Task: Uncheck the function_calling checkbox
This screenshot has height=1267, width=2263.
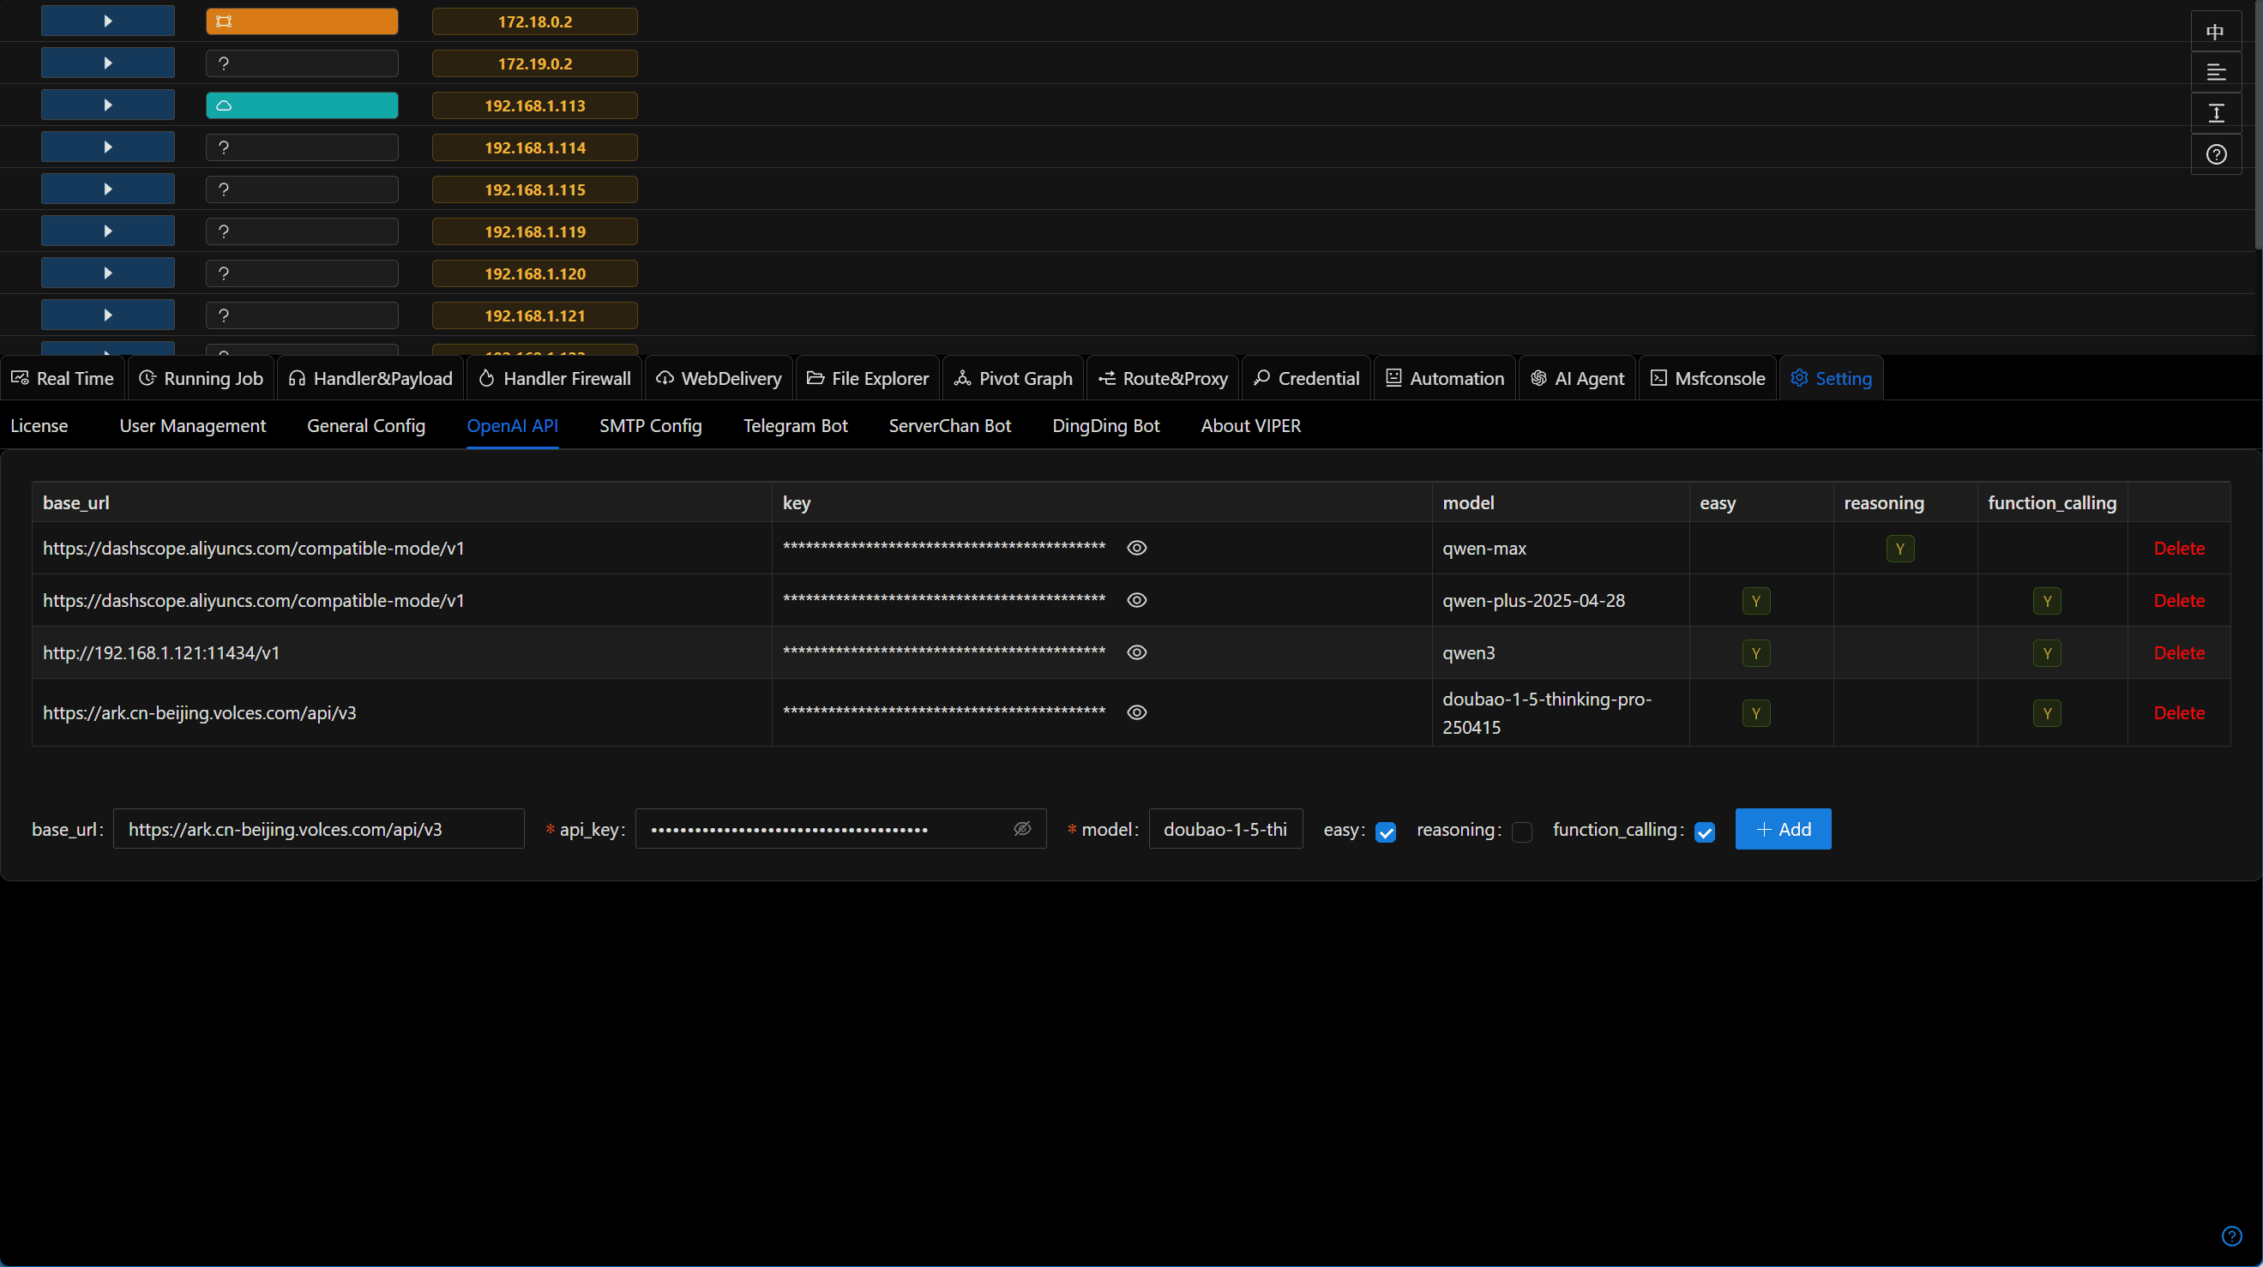Action: [x=1705, y=832]
